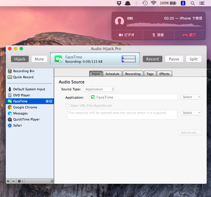Image resolution: width=211 pixels, height=197 pixels.
Task: Open Spotlight search magnifier
Action: point(193,3)
